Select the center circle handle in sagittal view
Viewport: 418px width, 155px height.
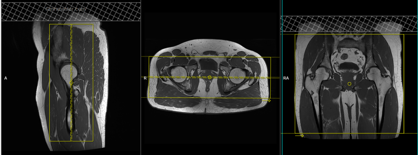71,83
